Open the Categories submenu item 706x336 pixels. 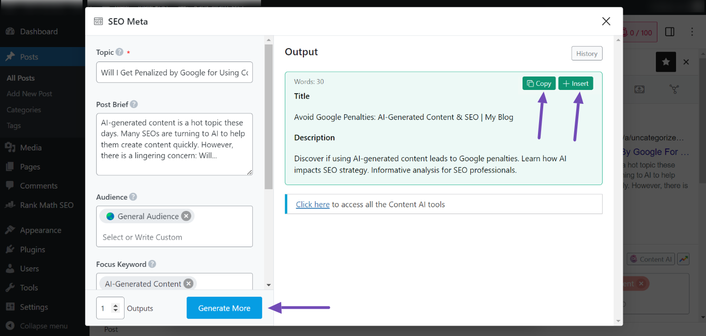24,110
